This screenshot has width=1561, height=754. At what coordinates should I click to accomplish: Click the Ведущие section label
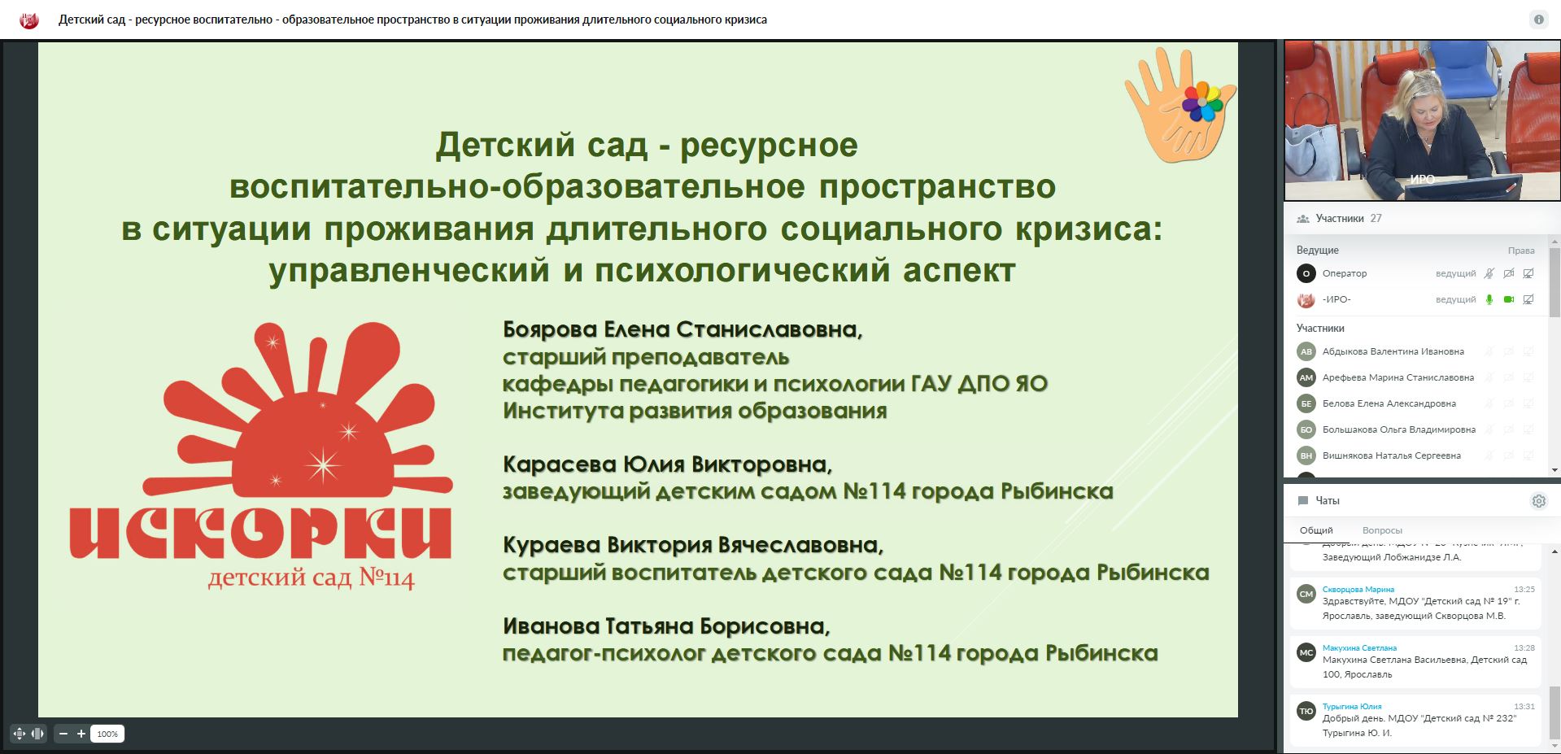(1317, 251)
